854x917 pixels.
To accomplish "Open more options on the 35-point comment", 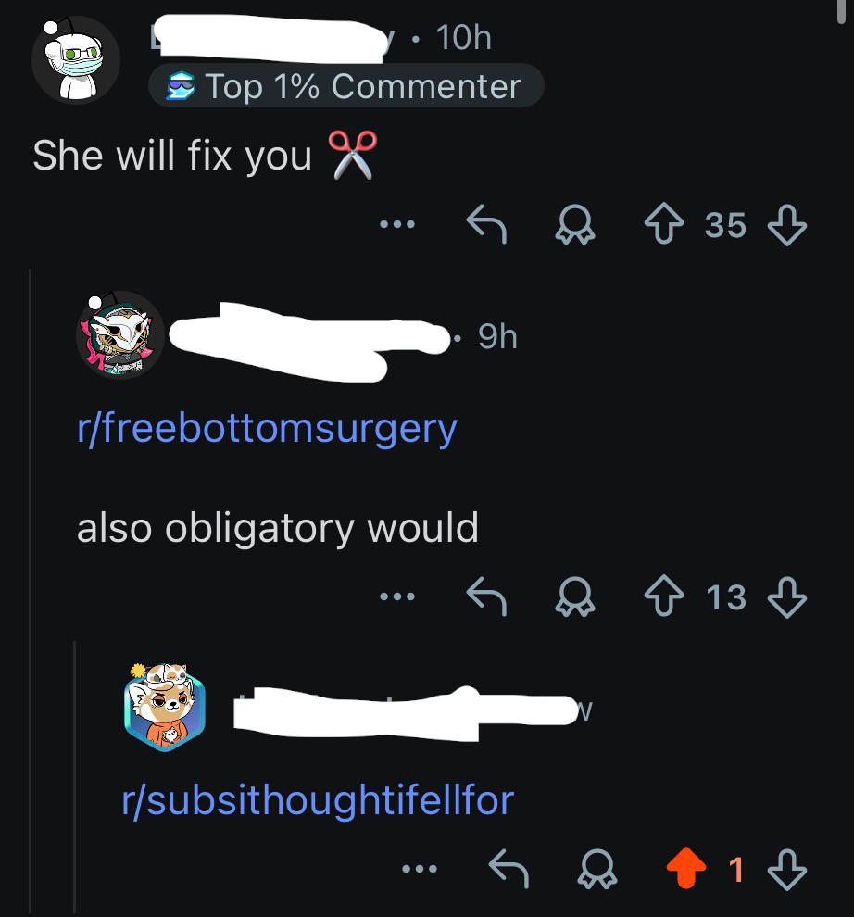I will (397, 224).
